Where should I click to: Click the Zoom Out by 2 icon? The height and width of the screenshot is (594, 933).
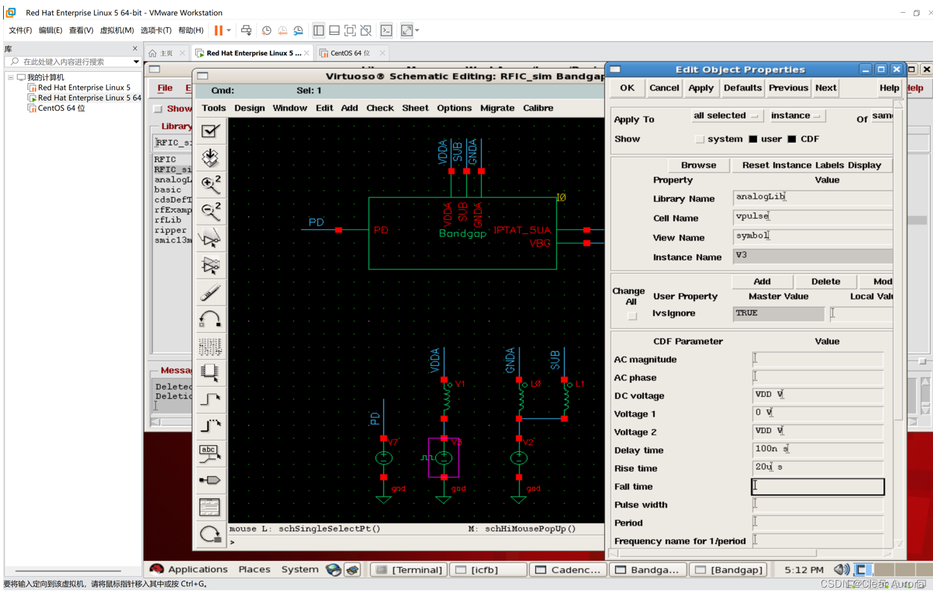[x=210, y=211]
